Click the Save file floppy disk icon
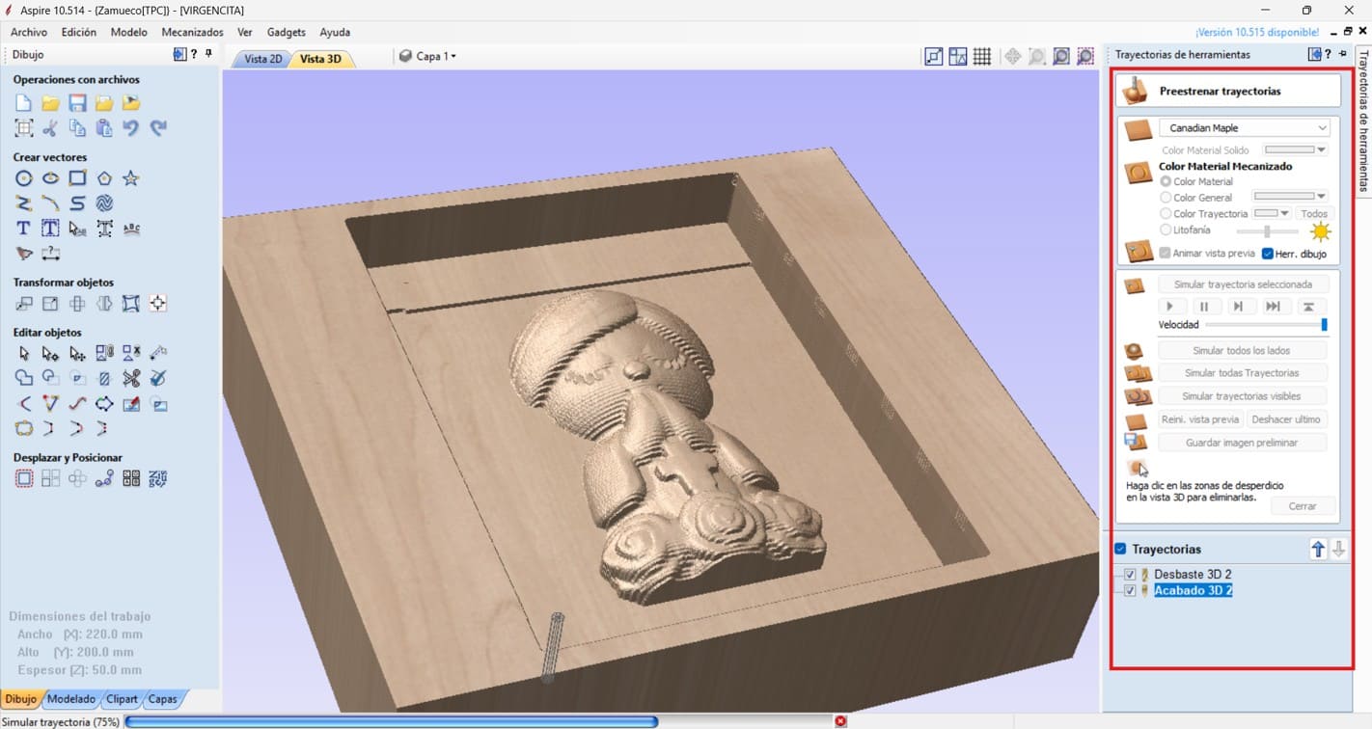The height and width of the screenshot is (729, 1372). point(77,103)
